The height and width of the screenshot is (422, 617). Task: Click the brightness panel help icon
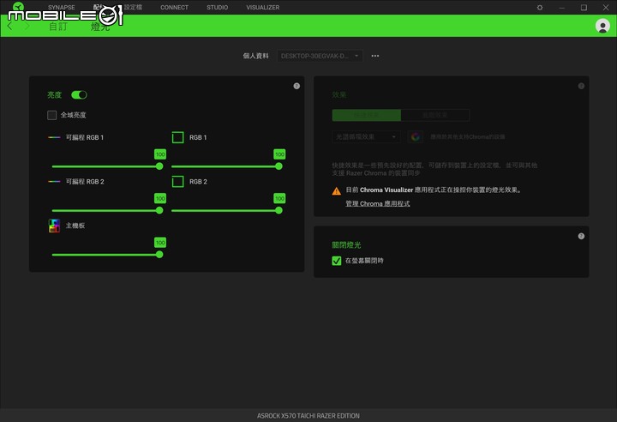pos(297,86)
